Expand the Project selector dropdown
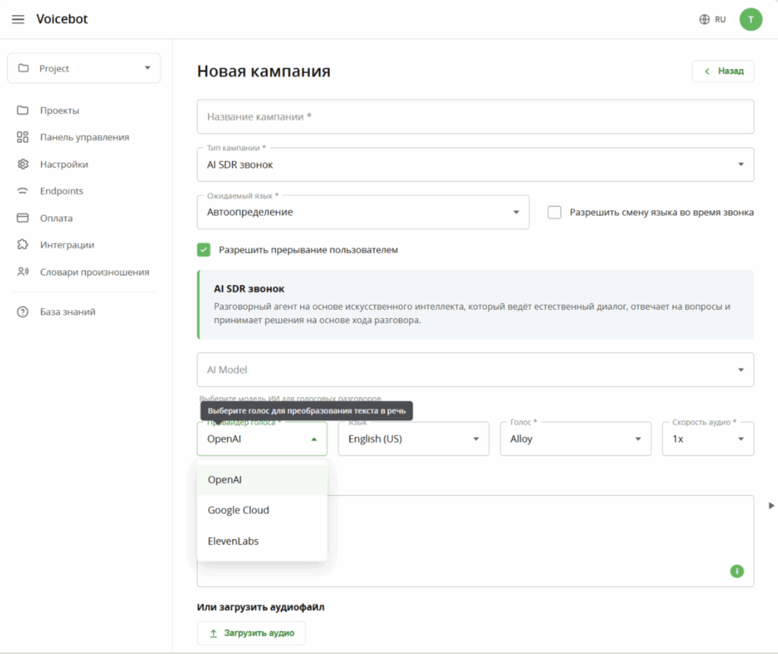The width and height of the screenshot is (778, 654). tap(84, 68)
